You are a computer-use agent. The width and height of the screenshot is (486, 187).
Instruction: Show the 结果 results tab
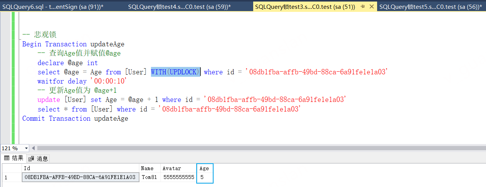(x=13, y=158)
